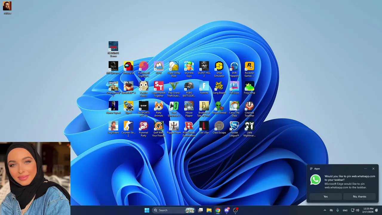The width and height of the screenshot is (382, 215).
Task: Open Task View on the taskbar
Action: coord(201,210)
